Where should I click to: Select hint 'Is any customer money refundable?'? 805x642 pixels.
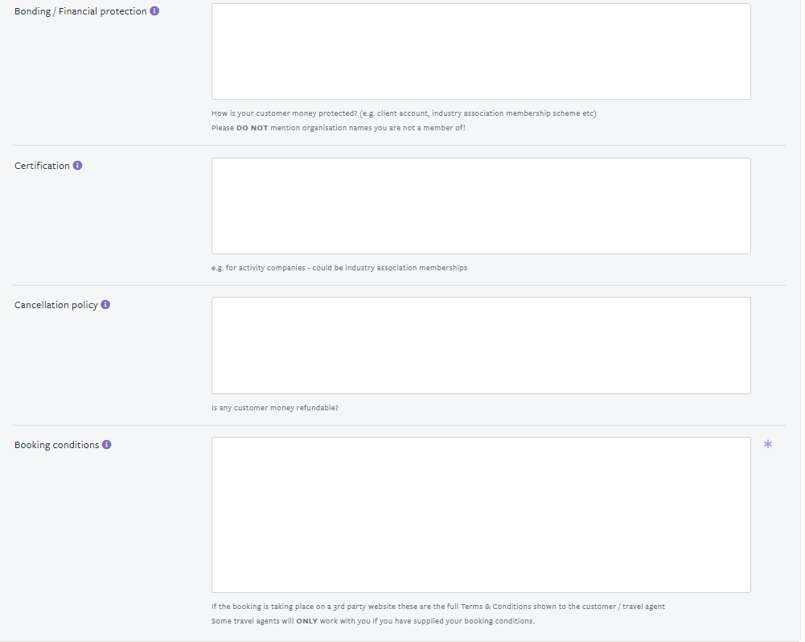(x=275, y=408)
